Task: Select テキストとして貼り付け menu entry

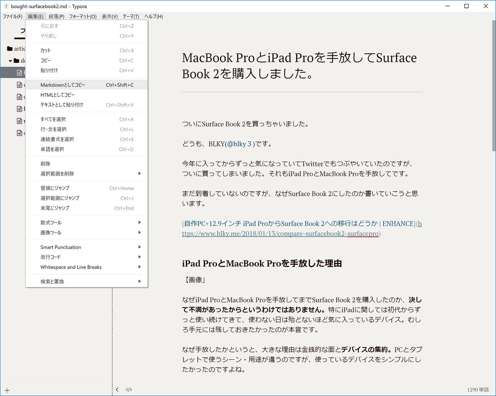Action: [x=87, y=104]
